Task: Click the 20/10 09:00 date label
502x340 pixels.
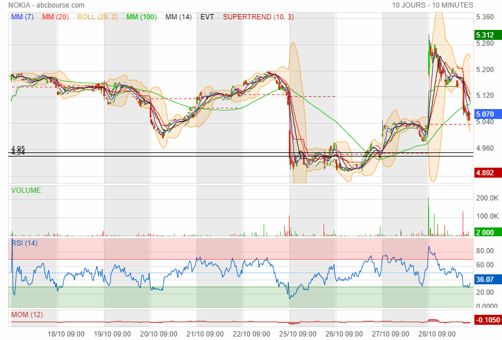Action: pos(159,334)
